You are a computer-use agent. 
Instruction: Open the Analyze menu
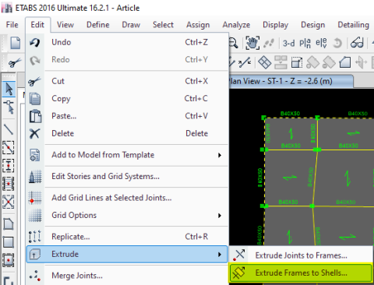point(236,25)
